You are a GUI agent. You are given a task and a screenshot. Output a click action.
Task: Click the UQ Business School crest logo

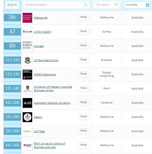point(27,60)
